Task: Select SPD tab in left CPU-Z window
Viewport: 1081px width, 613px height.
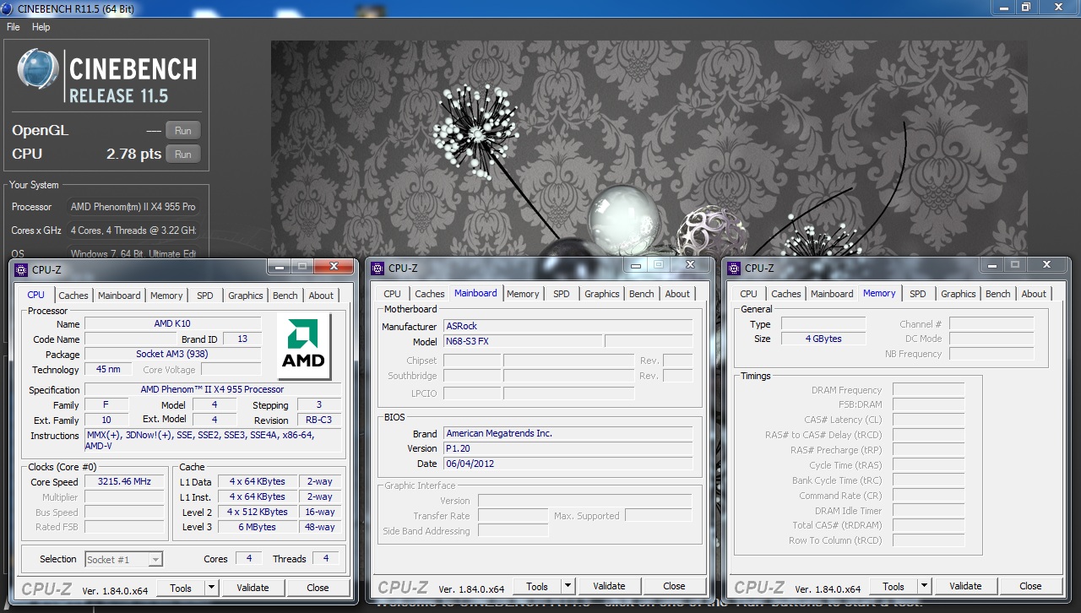Action: point(205,296)
